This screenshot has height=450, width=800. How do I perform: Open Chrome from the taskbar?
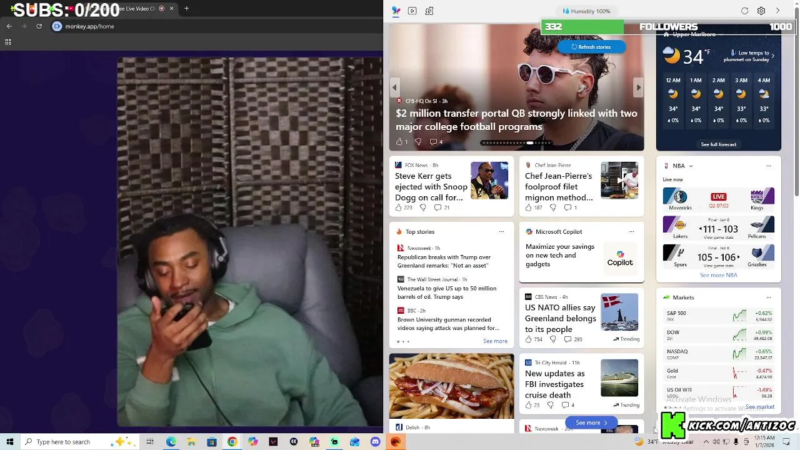(x=232, y=442)
